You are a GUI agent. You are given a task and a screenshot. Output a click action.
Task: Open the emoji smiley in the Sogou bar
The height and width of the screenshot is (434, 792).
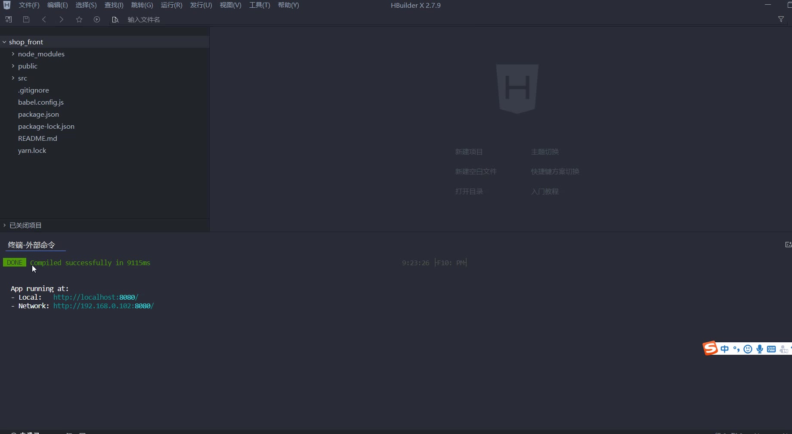(x=748, y=349)
